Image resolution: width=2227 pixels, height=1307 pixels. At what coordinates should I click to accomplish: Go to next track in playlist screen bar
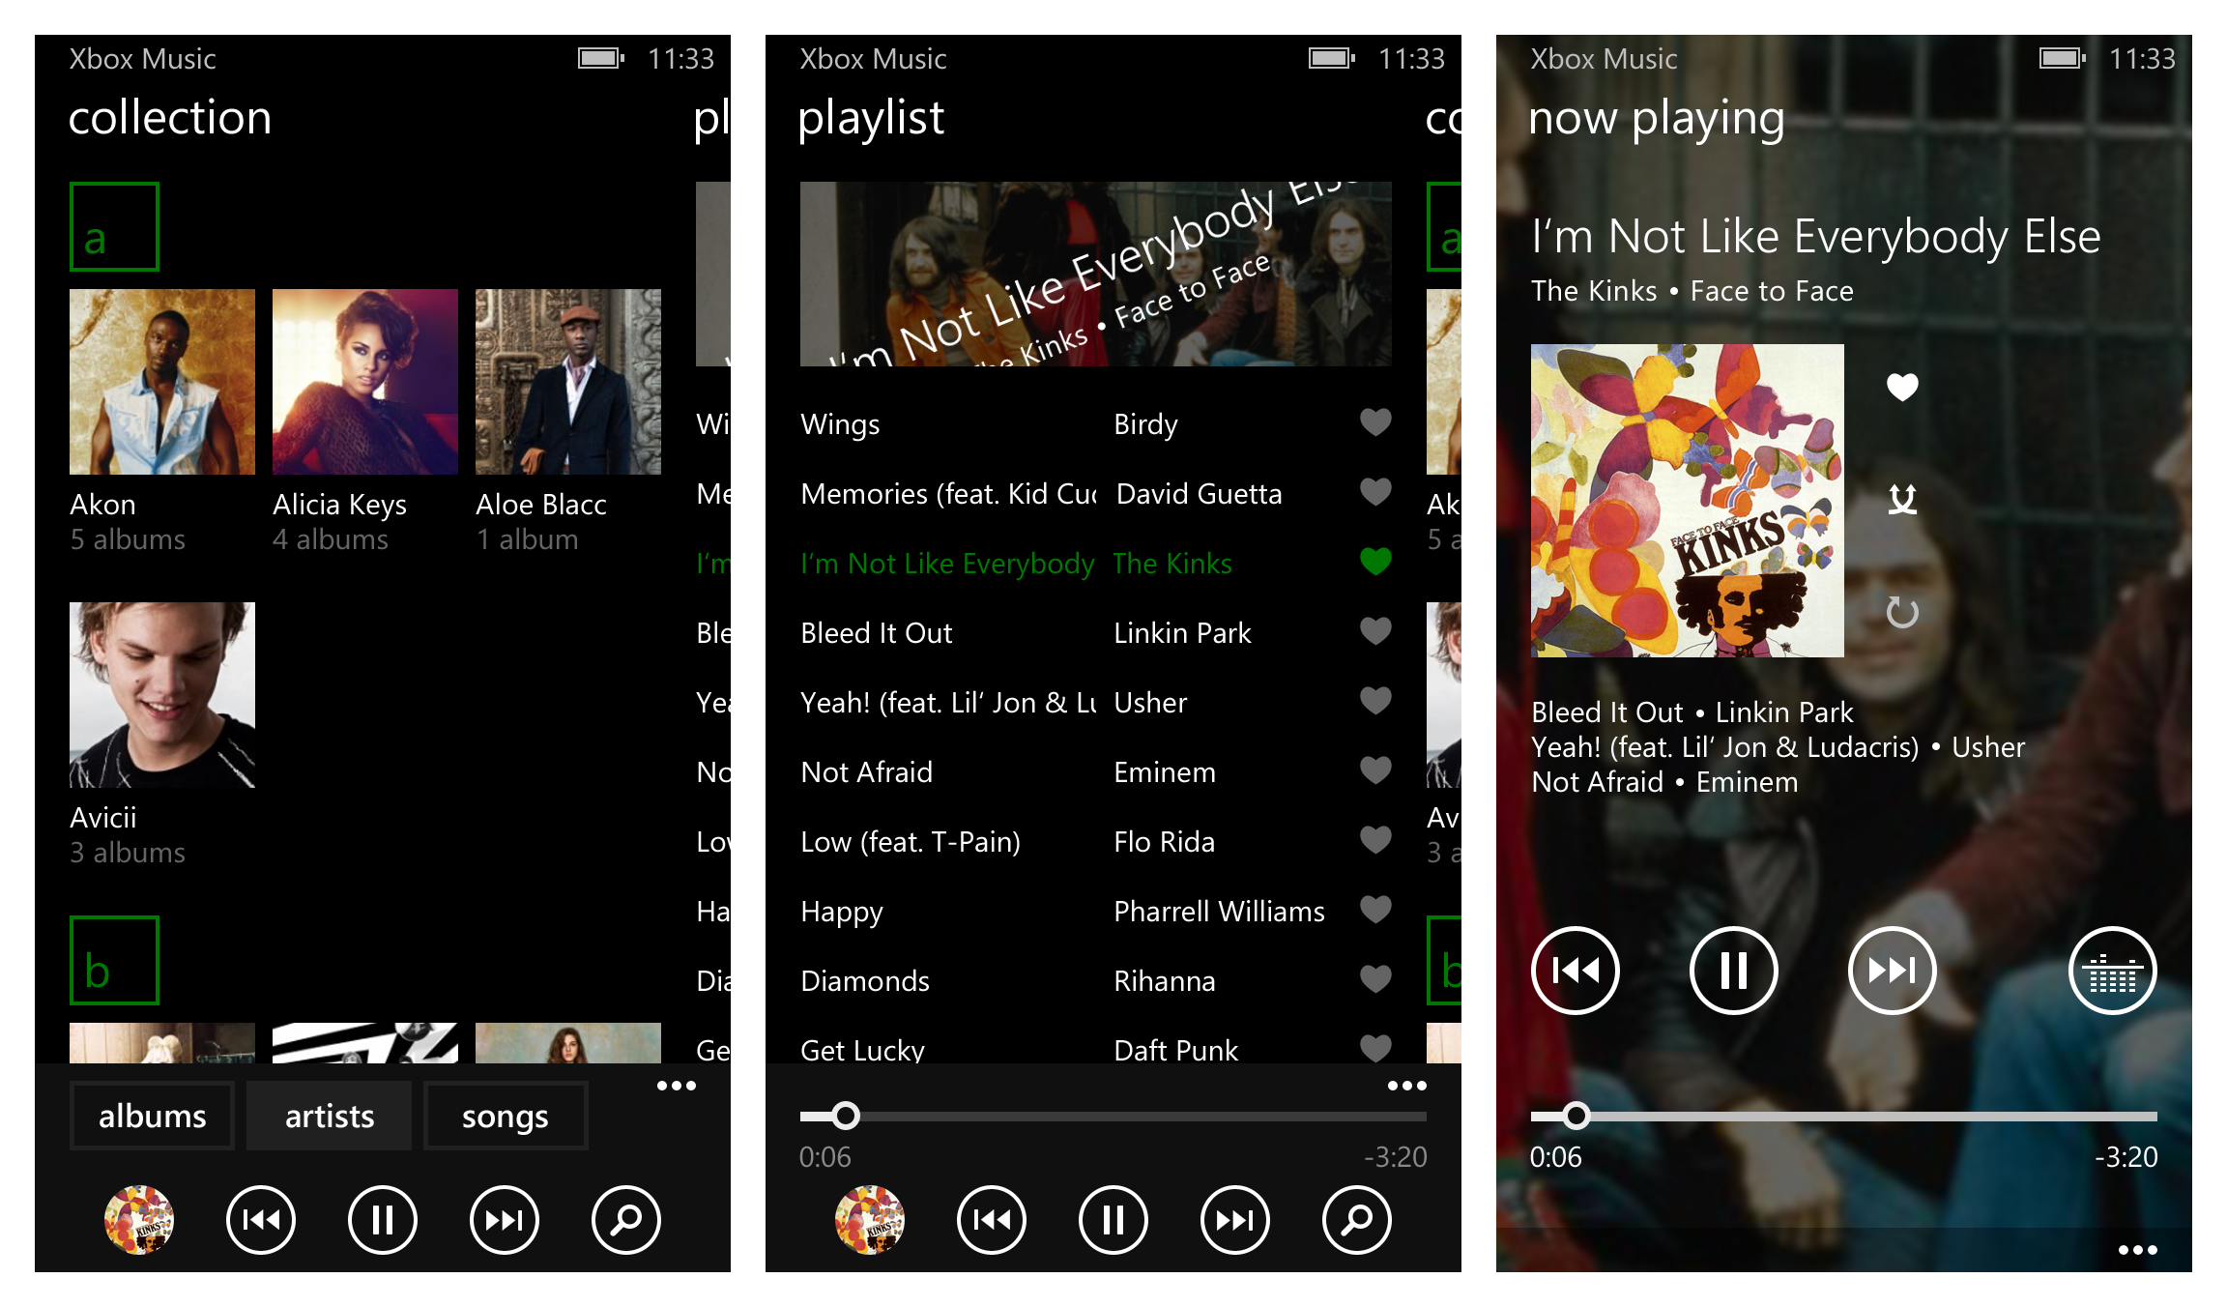[x=1235, y=1220]
